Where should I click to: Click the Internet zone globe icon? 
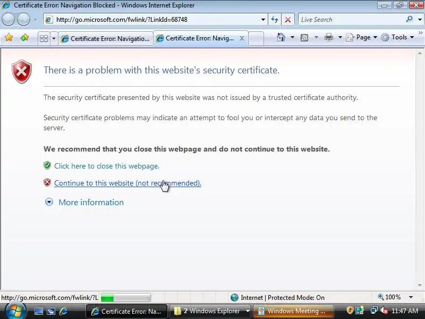coord(234,298)
